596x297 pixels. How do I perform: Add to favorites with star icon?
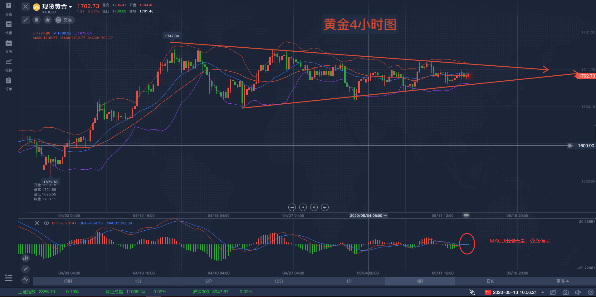coord(47,20)
